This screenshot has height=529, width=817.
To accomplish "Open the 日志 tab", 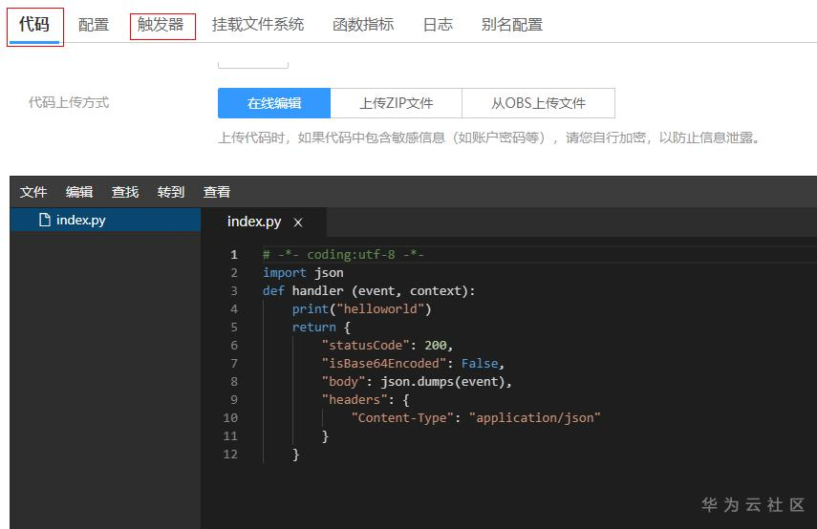I will [x=438, y=25].
